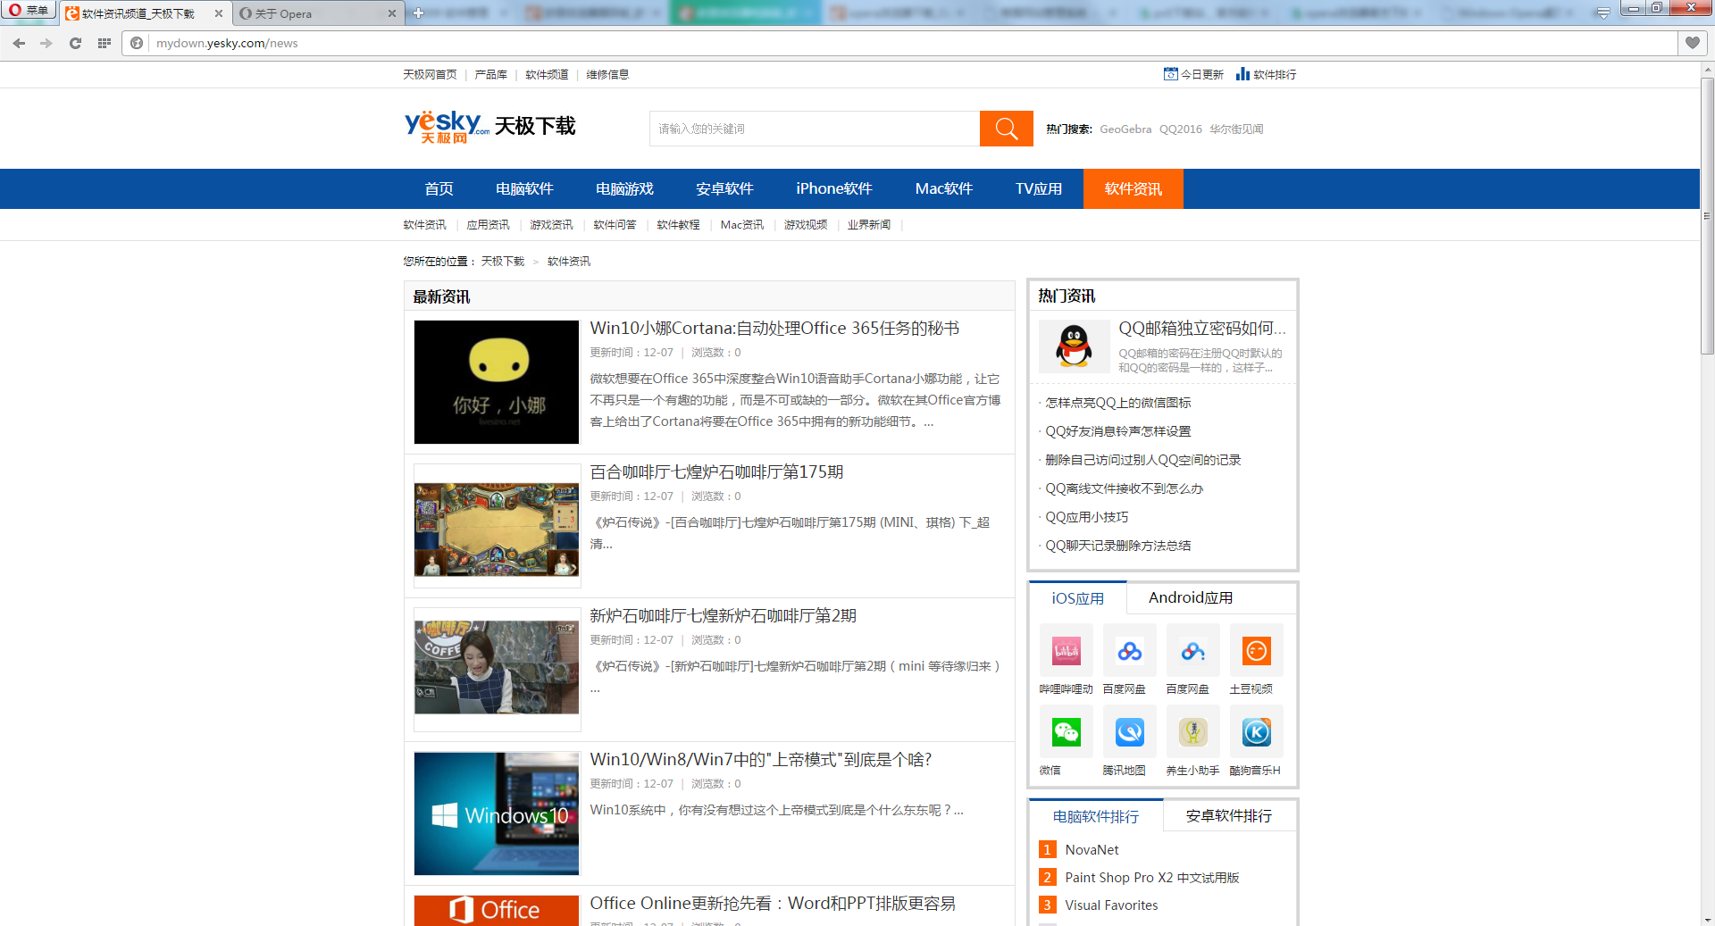The height and width of the screenshot is (926, 1715).
Task: Reload the page with the refresh icon
Action: coord(75,43)
